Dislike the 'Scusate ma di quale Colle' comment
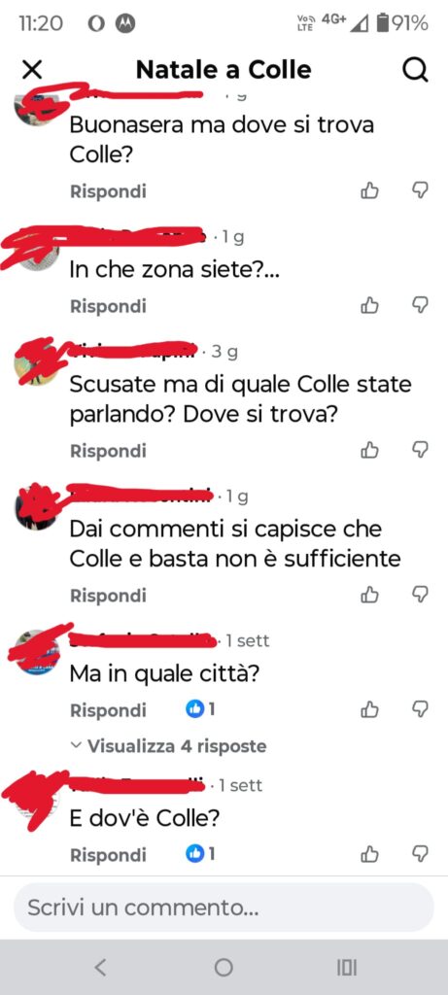The width and height of the screenshot is (448, 995). pyautogui.click(x=420, y=451)
